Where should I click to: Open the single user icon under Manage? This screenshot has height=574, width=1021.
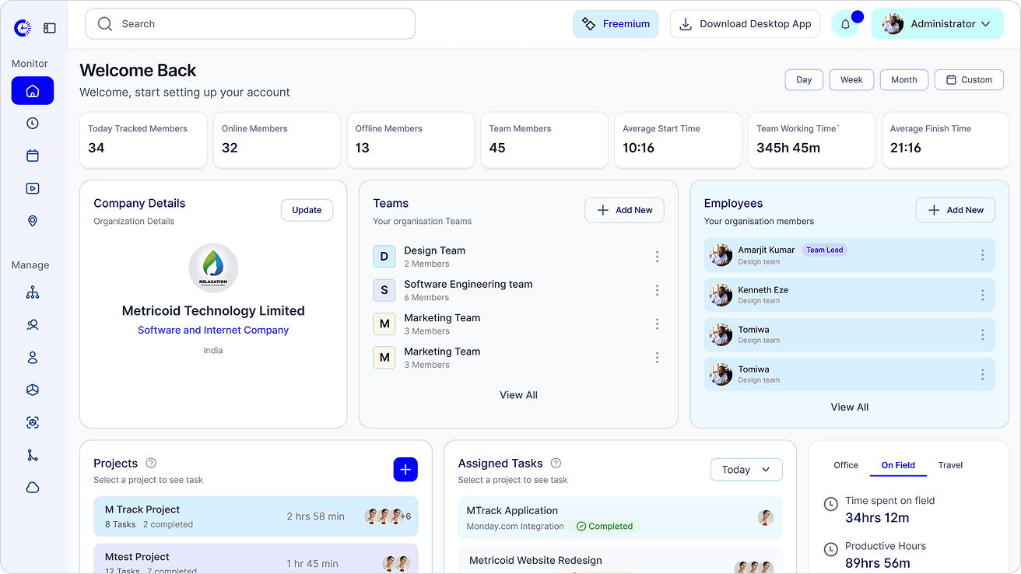tap(33, 358)
